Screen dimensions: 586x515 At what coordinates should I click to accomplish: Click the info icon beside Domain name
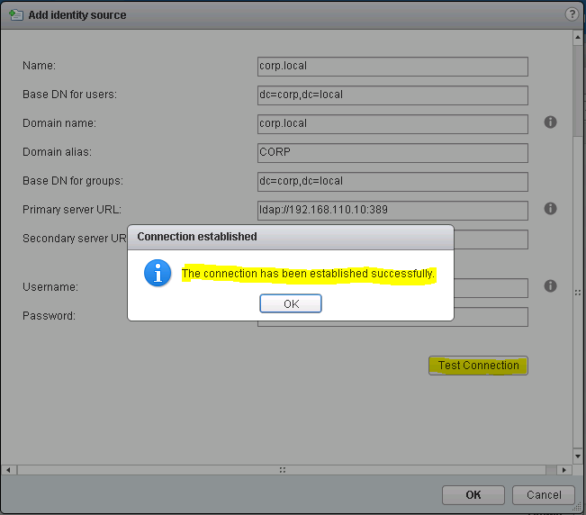550,122
